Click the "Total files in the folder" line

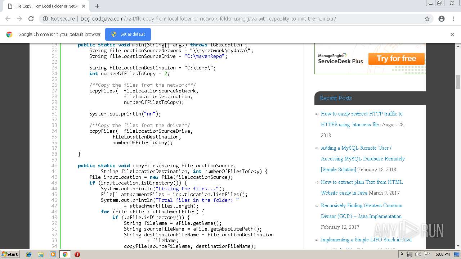pyautogui.click(x=170, y=200)
